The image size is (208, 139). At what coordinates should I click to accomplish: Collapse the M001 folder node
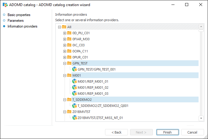65,75
